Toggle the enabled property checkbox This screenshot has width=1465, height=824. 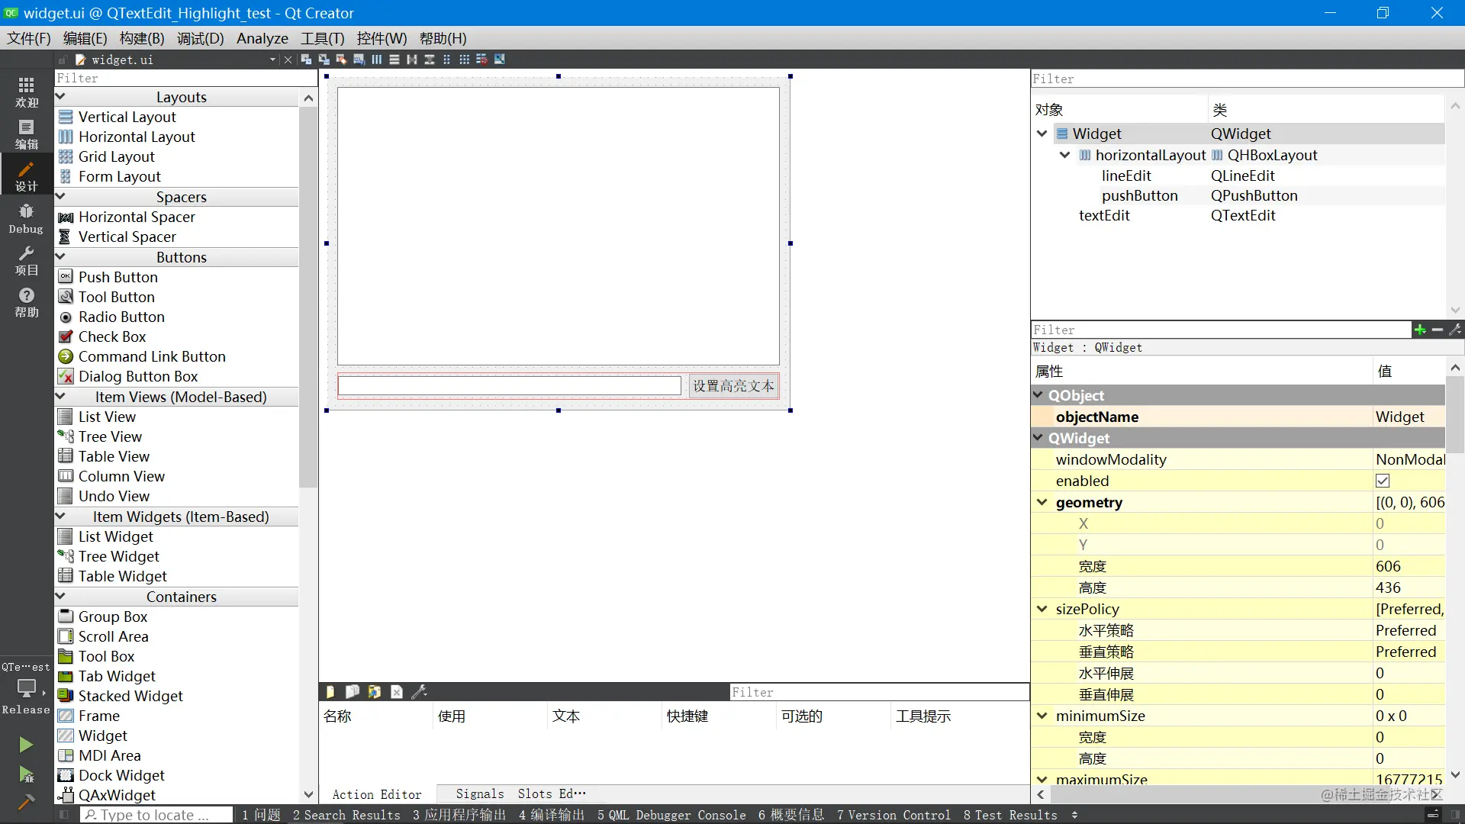(x=1383, y=481)
